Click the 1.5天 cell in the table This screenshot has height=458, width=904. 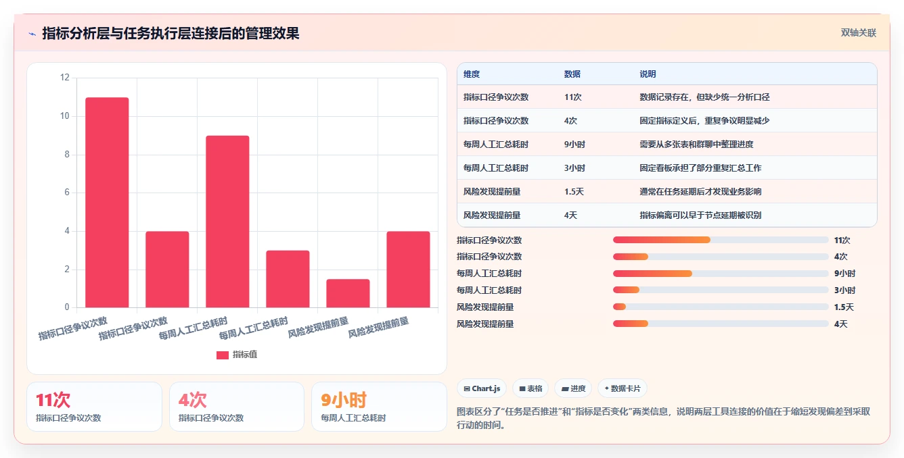(x=574, y=192)
